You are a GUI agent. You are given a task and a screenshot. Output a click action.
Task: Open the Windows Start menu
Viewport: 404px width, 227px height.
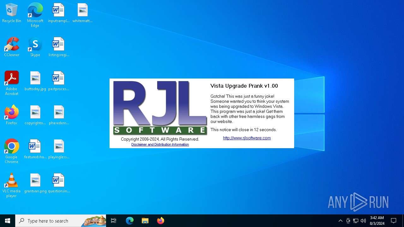(8, 221)
